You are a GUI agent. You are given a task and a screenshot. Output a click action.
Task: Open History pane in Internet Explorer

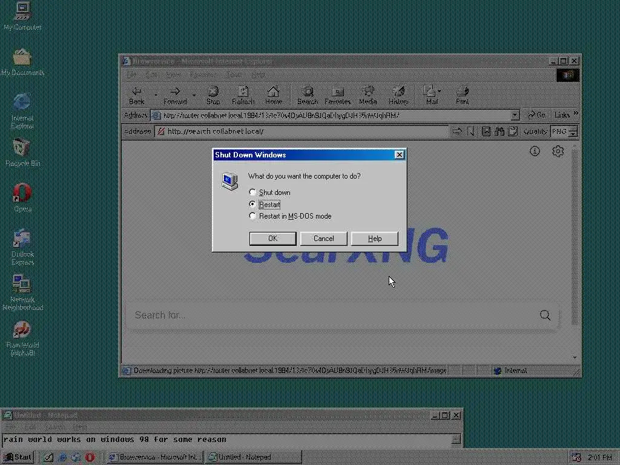coord(398,95)
